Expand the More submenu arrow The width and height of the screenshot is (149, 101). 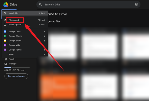45,54
